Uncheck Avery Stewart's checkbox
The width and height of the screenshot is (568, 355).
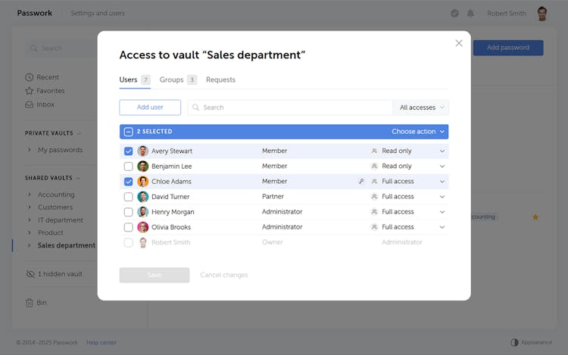pos(128,151)
